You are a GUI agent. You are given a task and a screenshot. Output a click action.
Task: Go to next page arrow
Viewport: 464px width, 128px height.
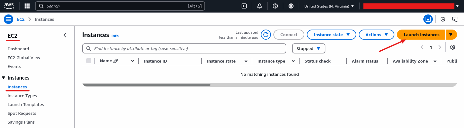(x=440, y=47)
